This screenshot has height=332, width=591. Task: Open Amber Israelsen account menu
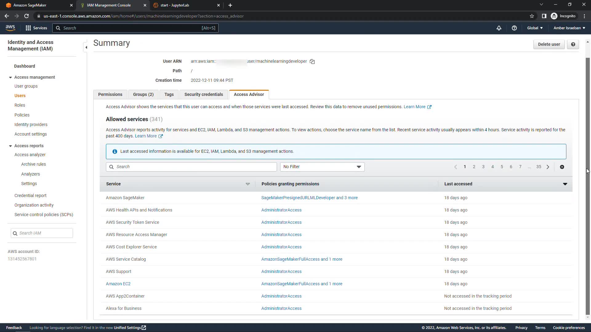[569, 28]
